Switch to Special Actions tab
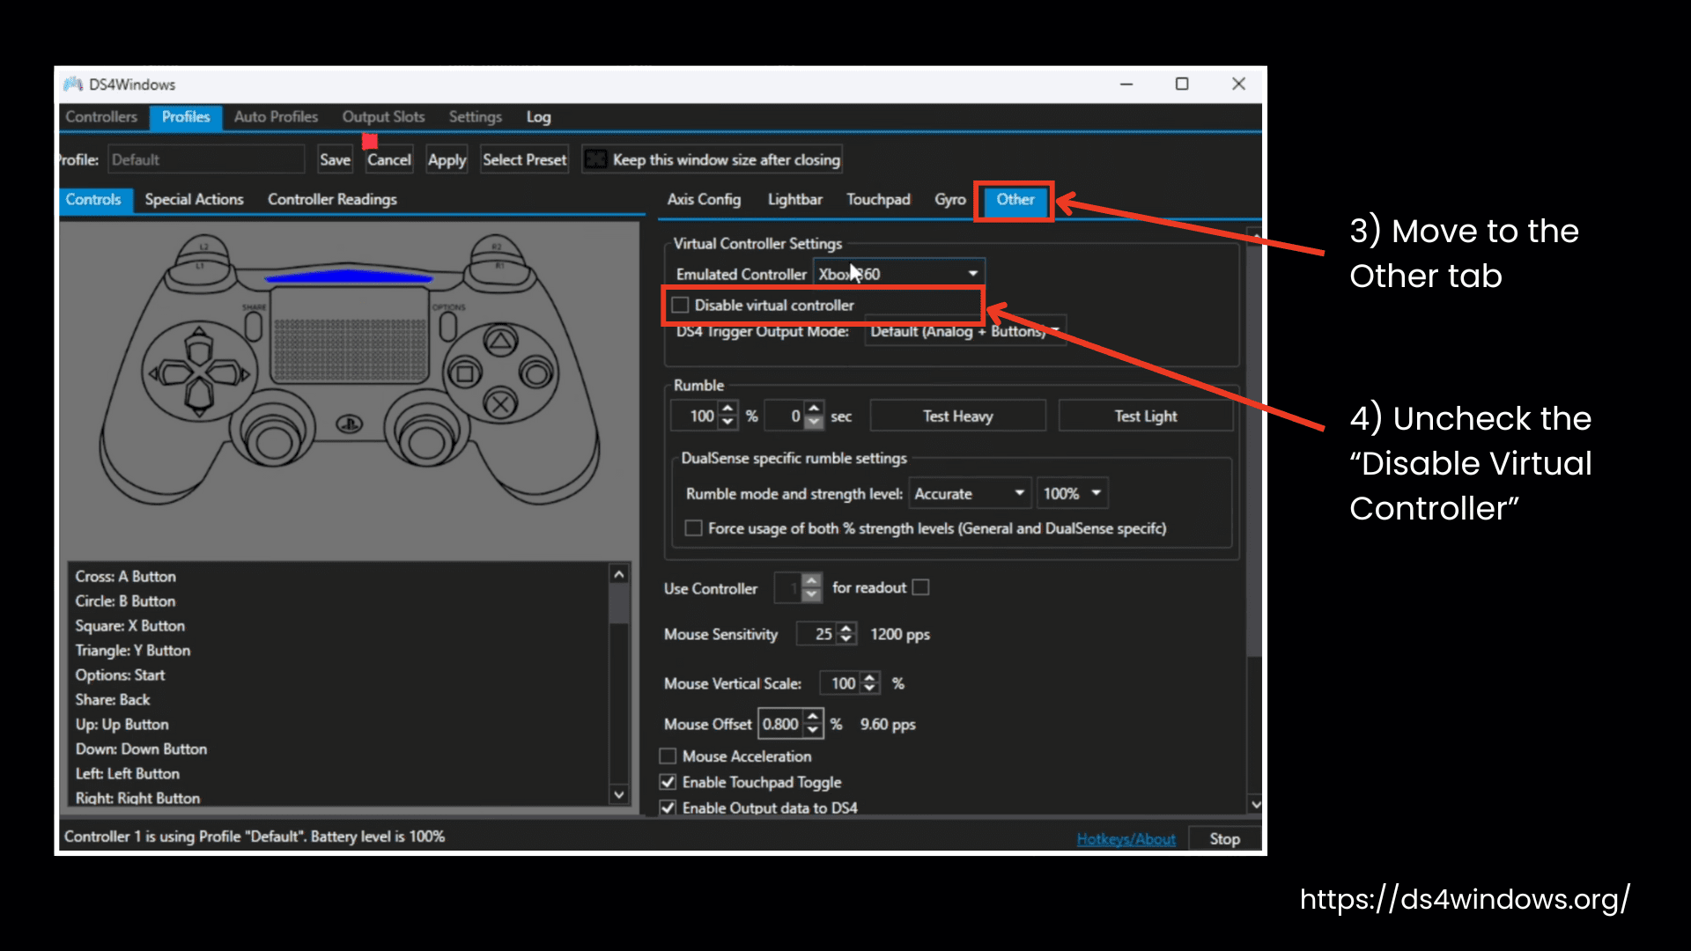Viewport: 1691px width, 951px height. tap(194, 200)
